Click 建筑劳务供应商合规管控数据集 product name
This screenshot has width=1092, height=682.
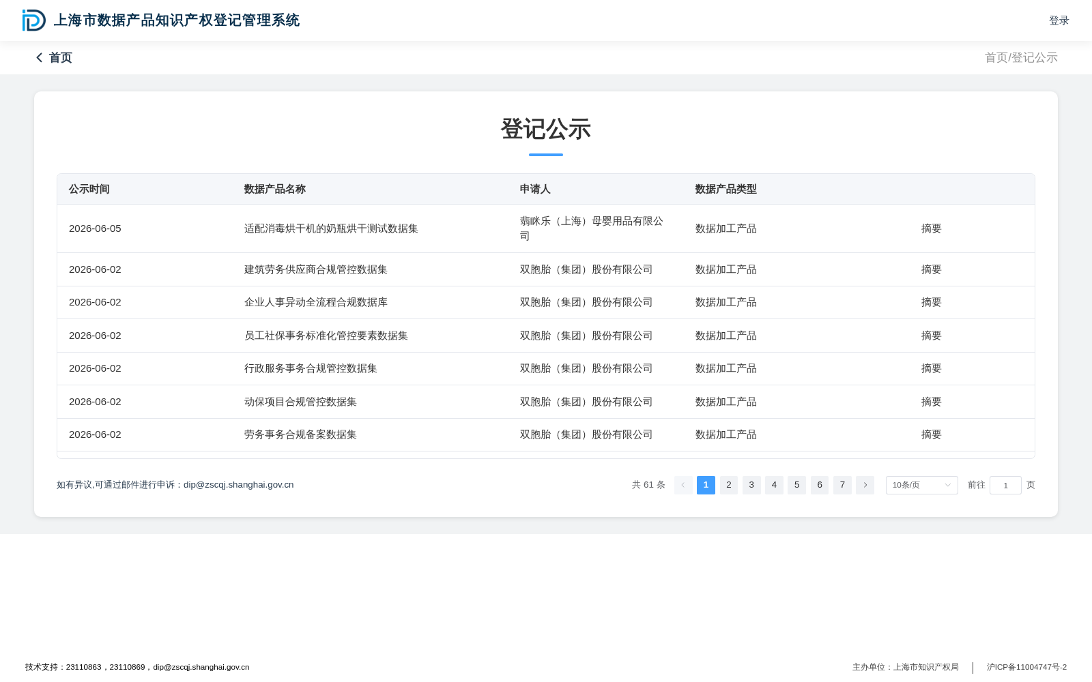point(316,269)
